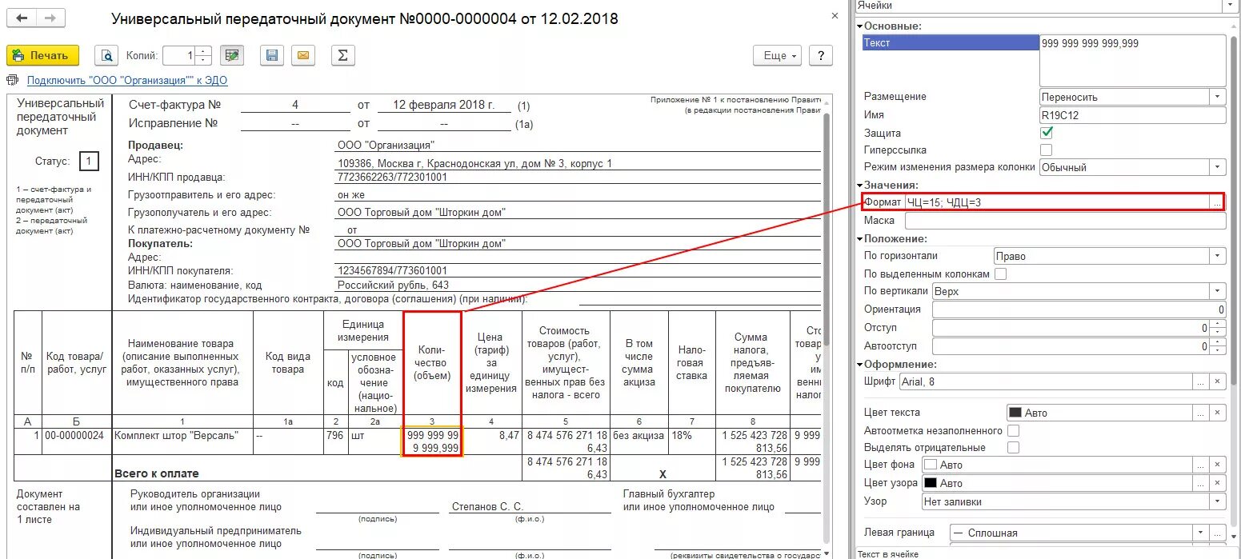The image size is (1241, 559).
Task: Click the Формат value field
Action: pos(1056,202)
